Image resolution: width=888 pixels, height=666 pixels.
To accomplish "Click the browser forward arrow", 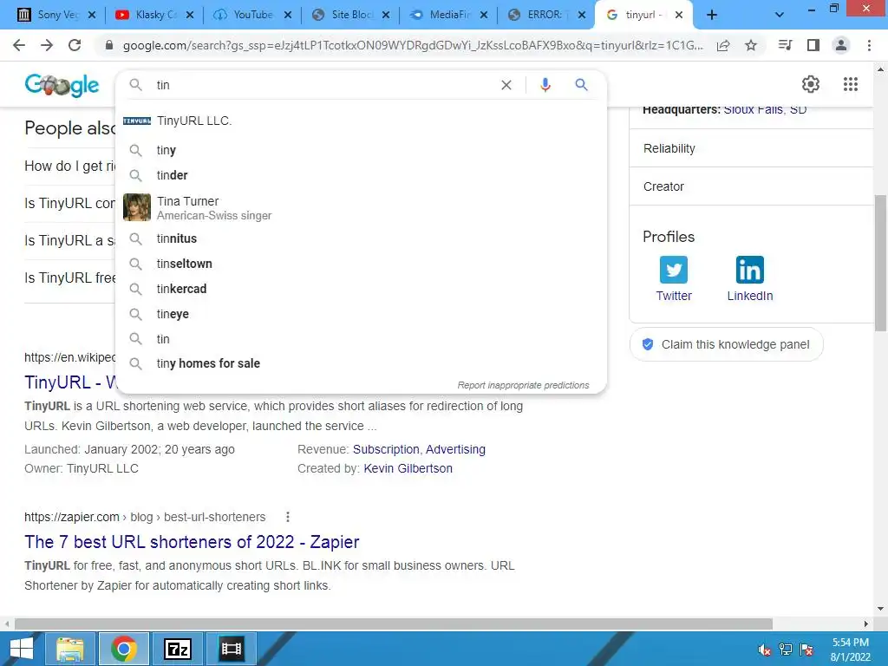I will (x=47, y=45).
